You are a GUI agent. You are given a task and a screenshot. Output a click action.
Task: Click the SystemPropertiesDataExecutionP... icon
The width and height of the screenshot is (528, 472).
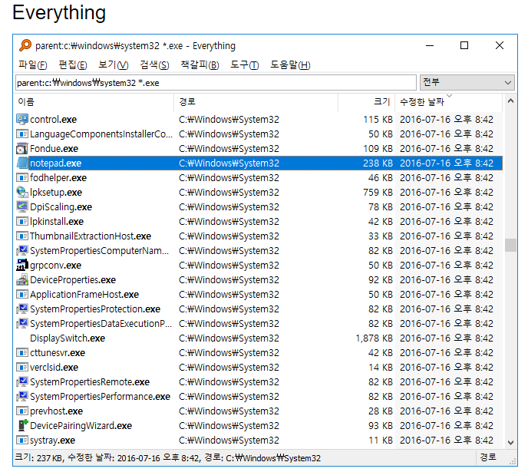[22, 324]
